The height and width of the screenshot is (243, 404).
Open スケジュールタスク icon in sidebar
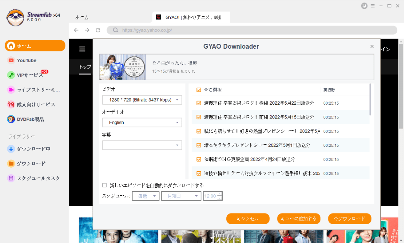click(11, 178)
